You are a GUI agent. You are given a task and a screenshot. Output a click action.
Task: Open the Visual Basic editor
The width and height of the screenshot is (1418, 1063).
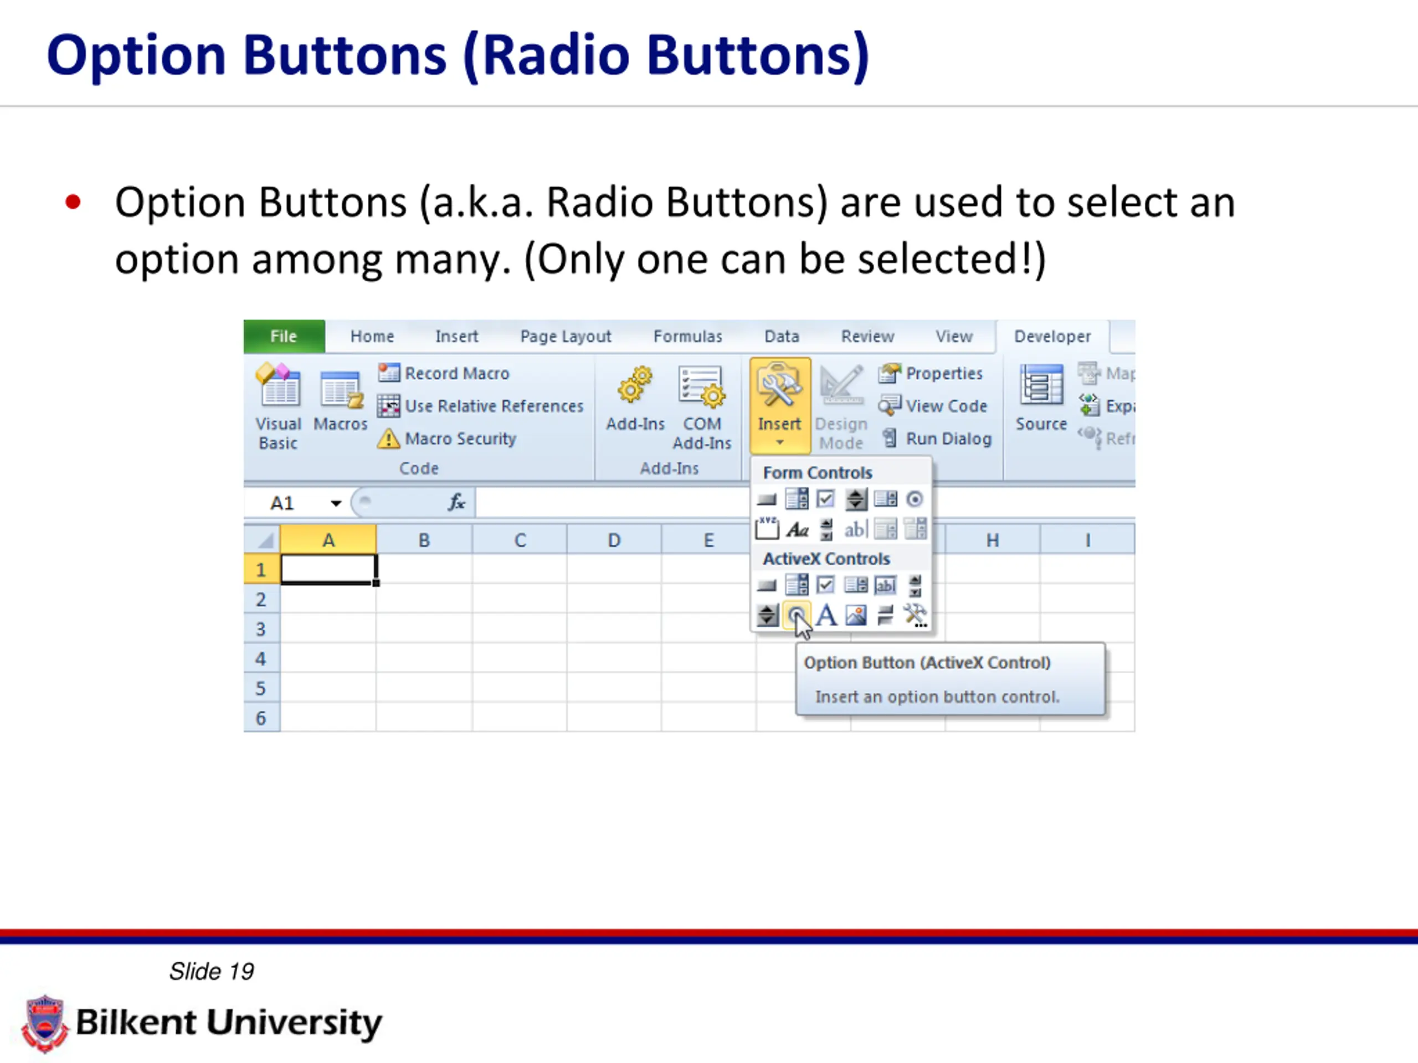[x=278, y=406]
